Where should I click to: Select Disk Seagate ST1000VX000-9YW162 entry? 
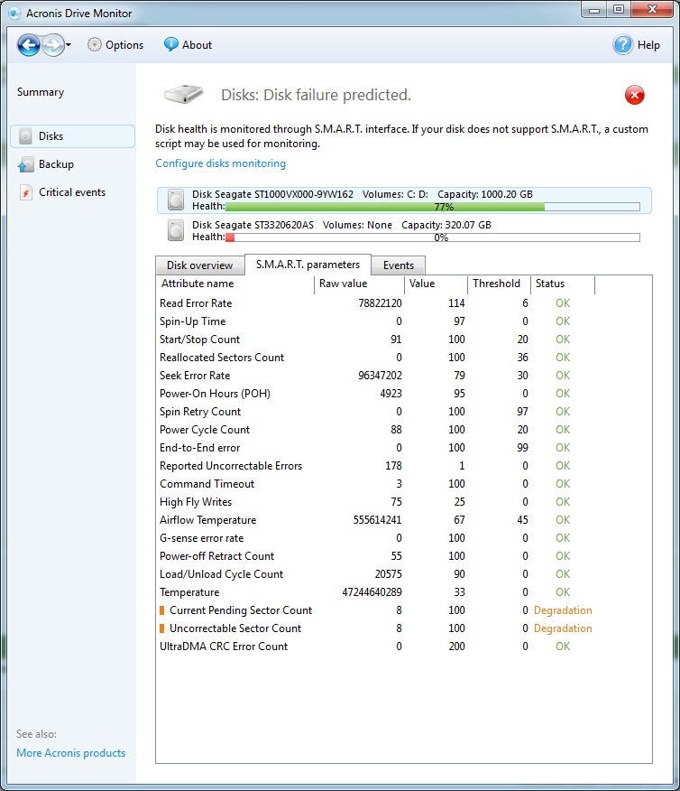pyautogui.click(x=404, y=200)
